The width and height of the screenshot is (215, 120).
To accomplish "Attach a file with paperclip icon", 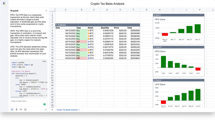I will (17, 110).
